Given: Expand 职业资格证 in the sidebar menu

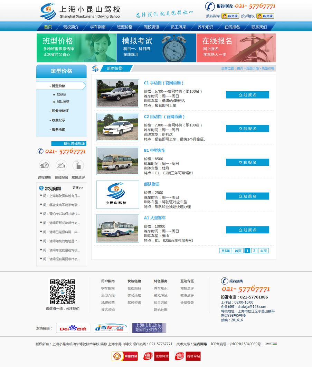Looking at the screenshot, I should coord(60,111).
